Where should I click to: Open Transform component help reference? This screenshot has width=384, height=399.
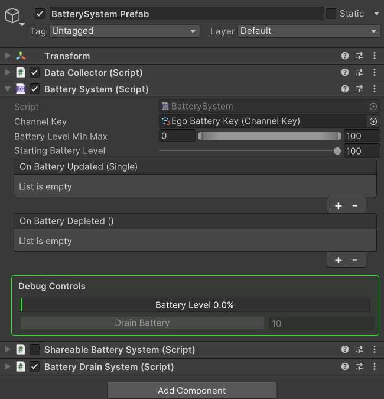tap(345, 56)
